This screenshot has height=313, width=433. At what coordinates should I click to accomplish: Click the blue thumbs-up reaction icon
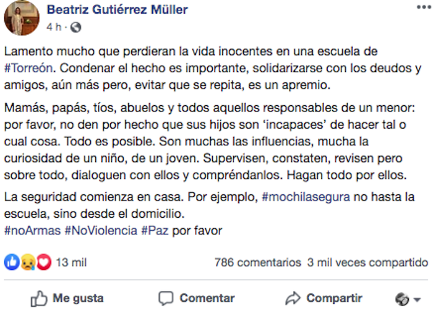click(12, 262)
